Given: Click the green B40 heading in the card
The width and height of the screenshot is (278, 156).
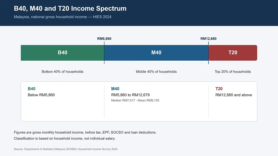Looking at the screenshot, I should pyautogui.click(x=31, y=89).
